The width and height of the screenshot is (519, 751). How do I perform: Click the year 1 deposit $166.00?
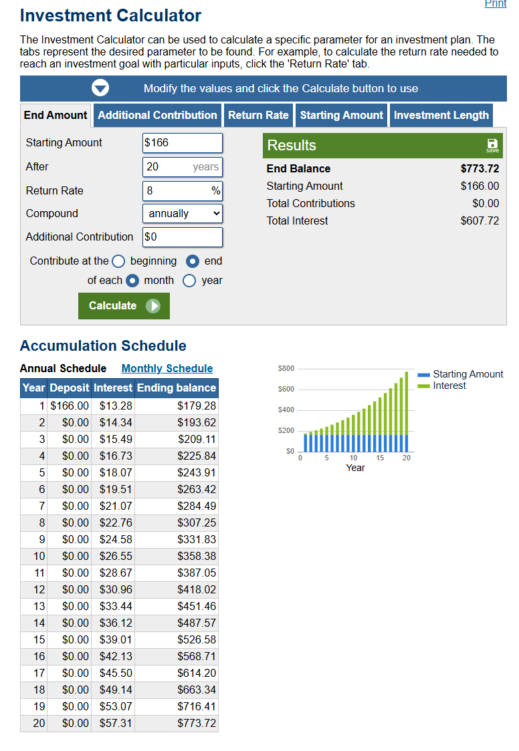coord(70,406)
